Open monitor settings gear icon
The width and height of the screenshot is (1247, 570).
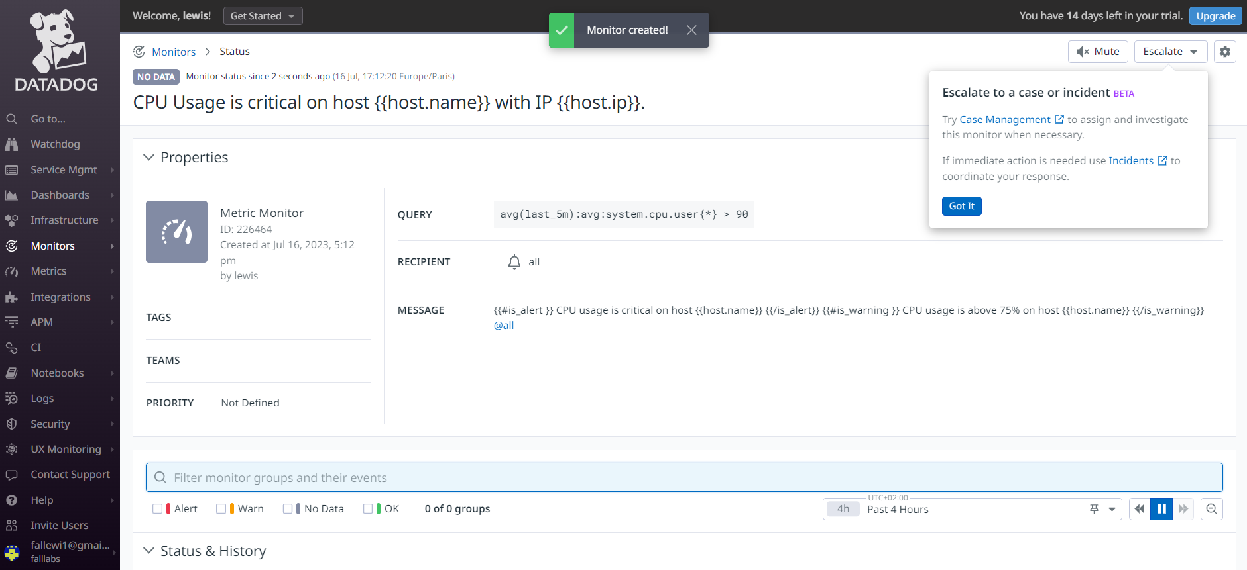[1225, 52]
